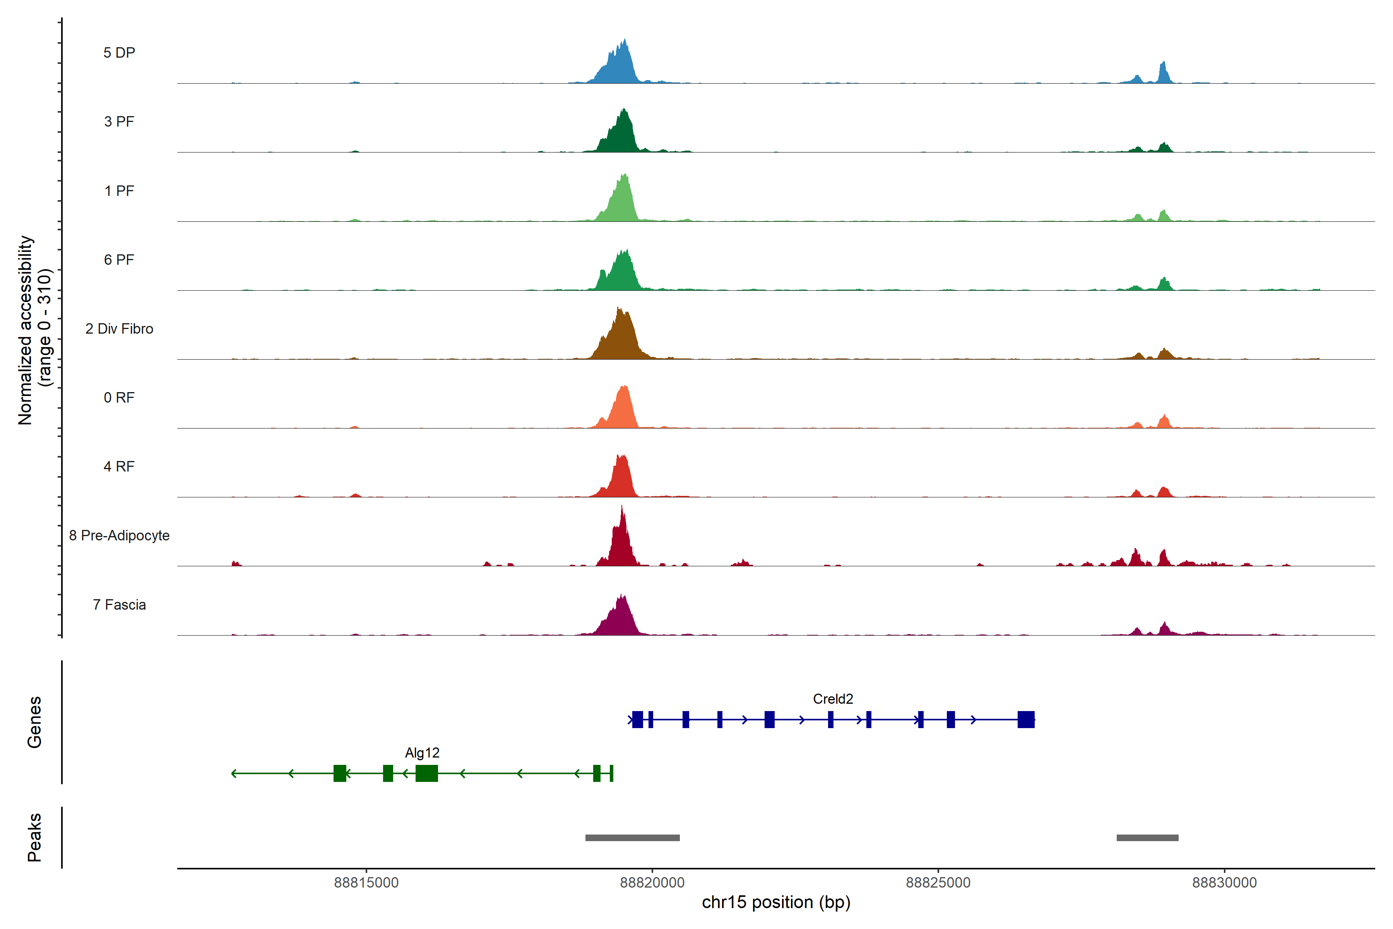This screenshot has width=1393, height=929.
Task: Click the chr15 position axis title
Action: tap(776, 902)
